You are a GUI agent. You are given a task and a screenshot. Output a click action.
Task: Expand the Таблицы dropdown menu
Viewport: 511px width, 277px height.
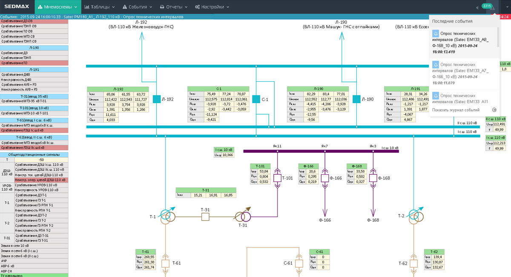[x=100, y=7]
